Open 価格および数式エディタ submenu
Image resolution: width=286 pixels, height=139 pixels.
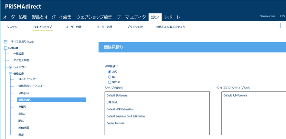coord(171,27)
